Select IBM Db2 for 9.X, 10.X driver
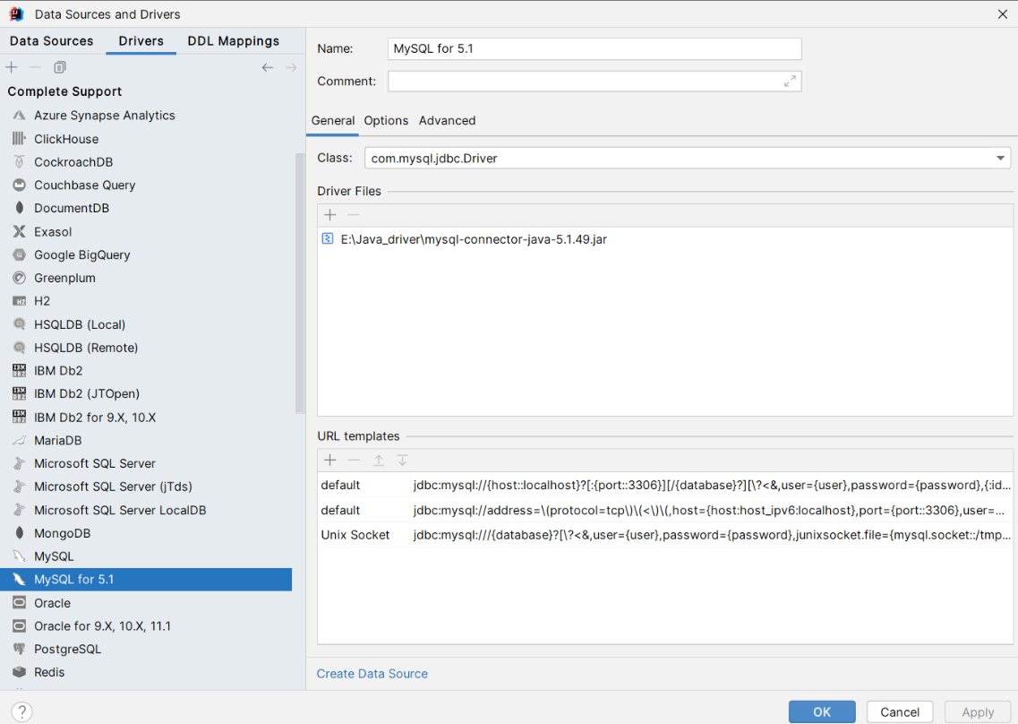Screen dimensions: 1018x724 pos(146,418)
